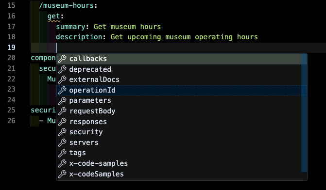Choose servers in the suggestion popup

pos(179,142)
